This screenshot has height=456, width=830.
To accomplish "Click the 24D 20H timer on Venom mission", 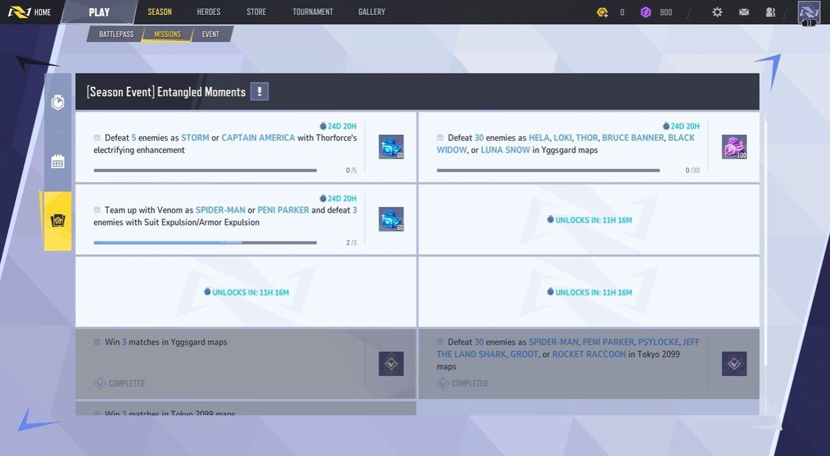I will 338,198.
